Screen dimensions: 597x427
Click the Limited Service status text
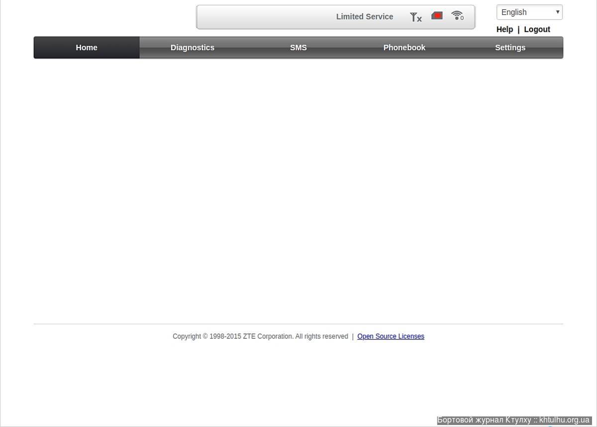point(365,16)
